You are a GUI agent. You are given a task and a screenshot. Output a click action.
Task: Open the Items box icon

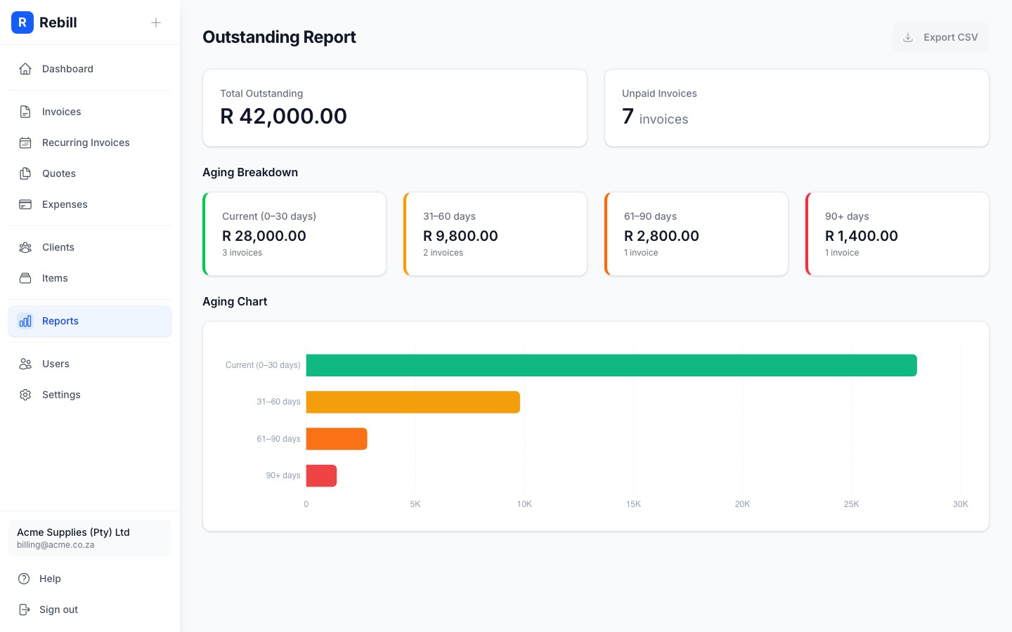[x=25, y=278]
